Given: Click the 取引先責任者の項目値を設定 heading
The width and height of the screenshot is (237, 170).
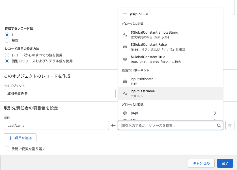Looking at the screenshot, I should coord(31,108).
